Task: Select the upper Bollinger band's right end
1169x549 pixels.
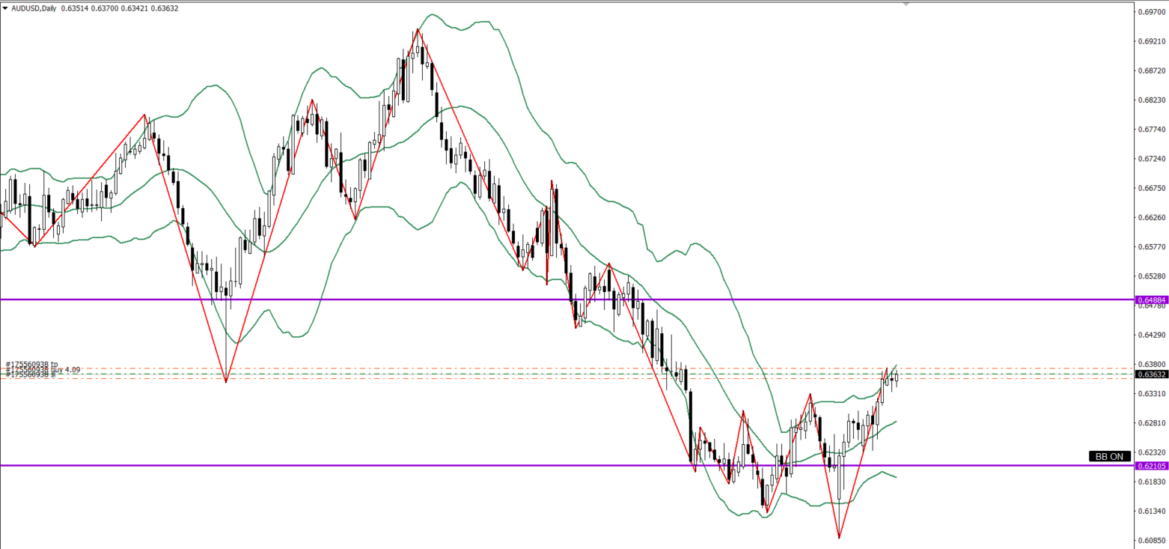Action: pos(896,366)
